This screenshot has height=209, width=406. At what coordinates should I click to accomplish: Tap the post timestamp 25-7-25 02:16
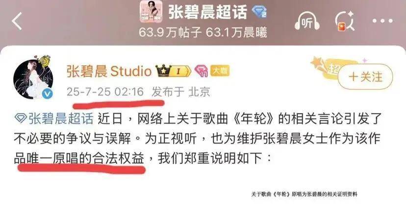click(105, 92)
